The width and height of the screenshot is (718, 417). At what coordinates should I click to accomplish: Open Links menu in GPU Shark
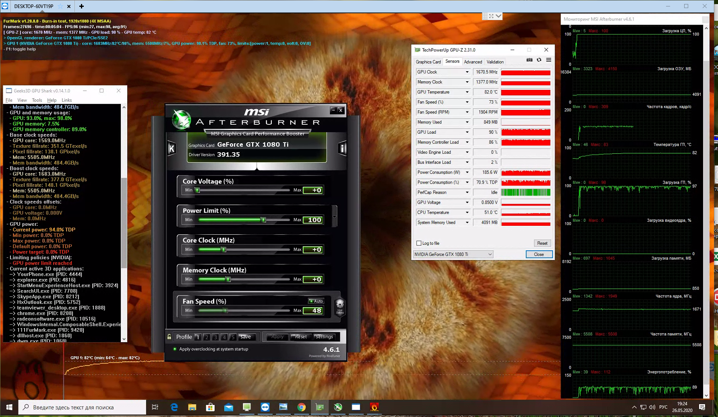pyautogui.click(x=67, y=100)
